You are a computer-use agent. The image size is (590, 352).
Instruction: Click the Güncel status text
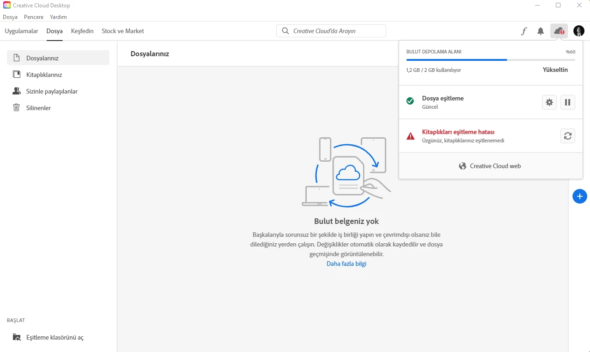tap(430, 107)
